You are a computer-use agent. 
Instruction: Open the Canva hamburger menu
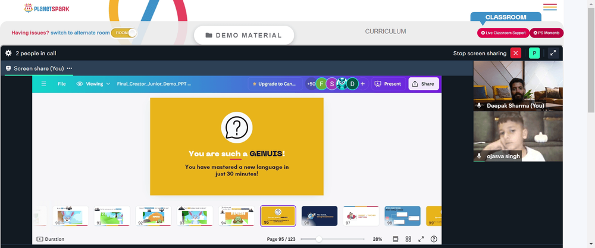(43, 84)
